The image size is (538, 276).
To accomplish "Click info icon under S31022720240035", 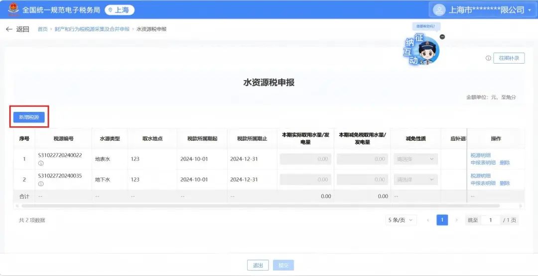I will (x=41, y=184).
